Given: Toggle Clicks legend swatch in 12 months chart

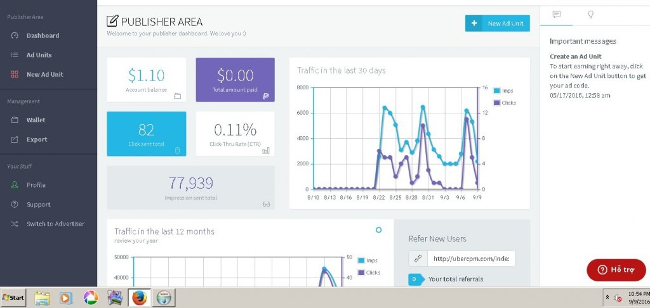Looking at the screenshot, I should (361, 273).
